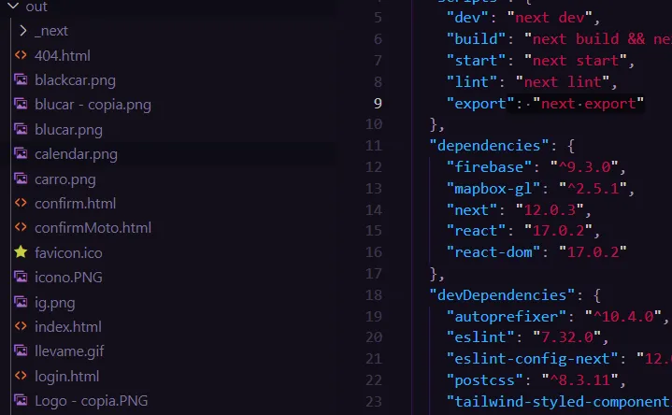
Task: Click the "eslint-config-next" key
Action: [x=532, y=358]
